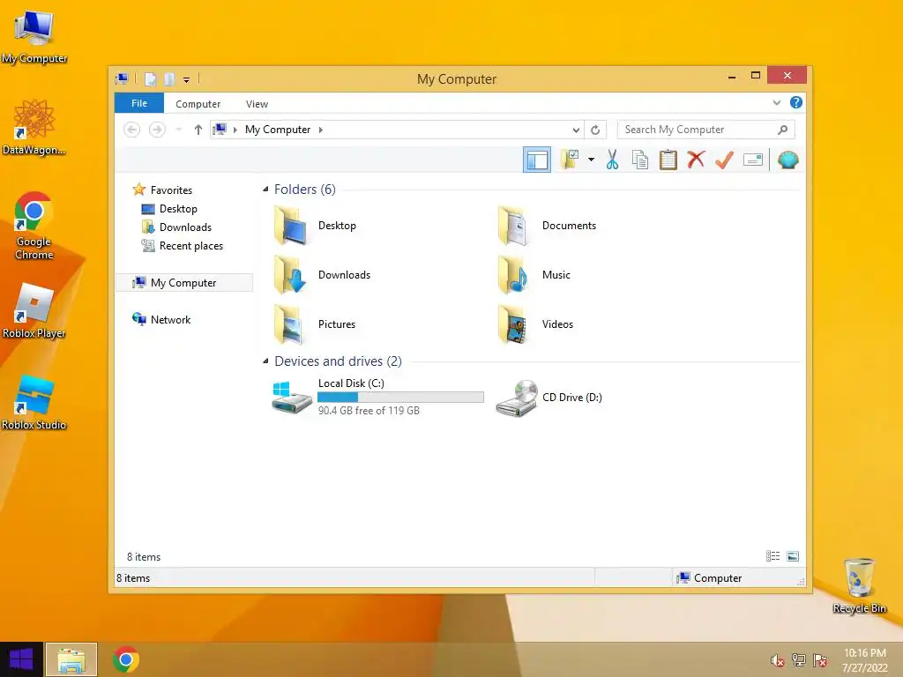
Task: Click Properties icon in Quick Access Toolbar
Action: click(150, 78)
